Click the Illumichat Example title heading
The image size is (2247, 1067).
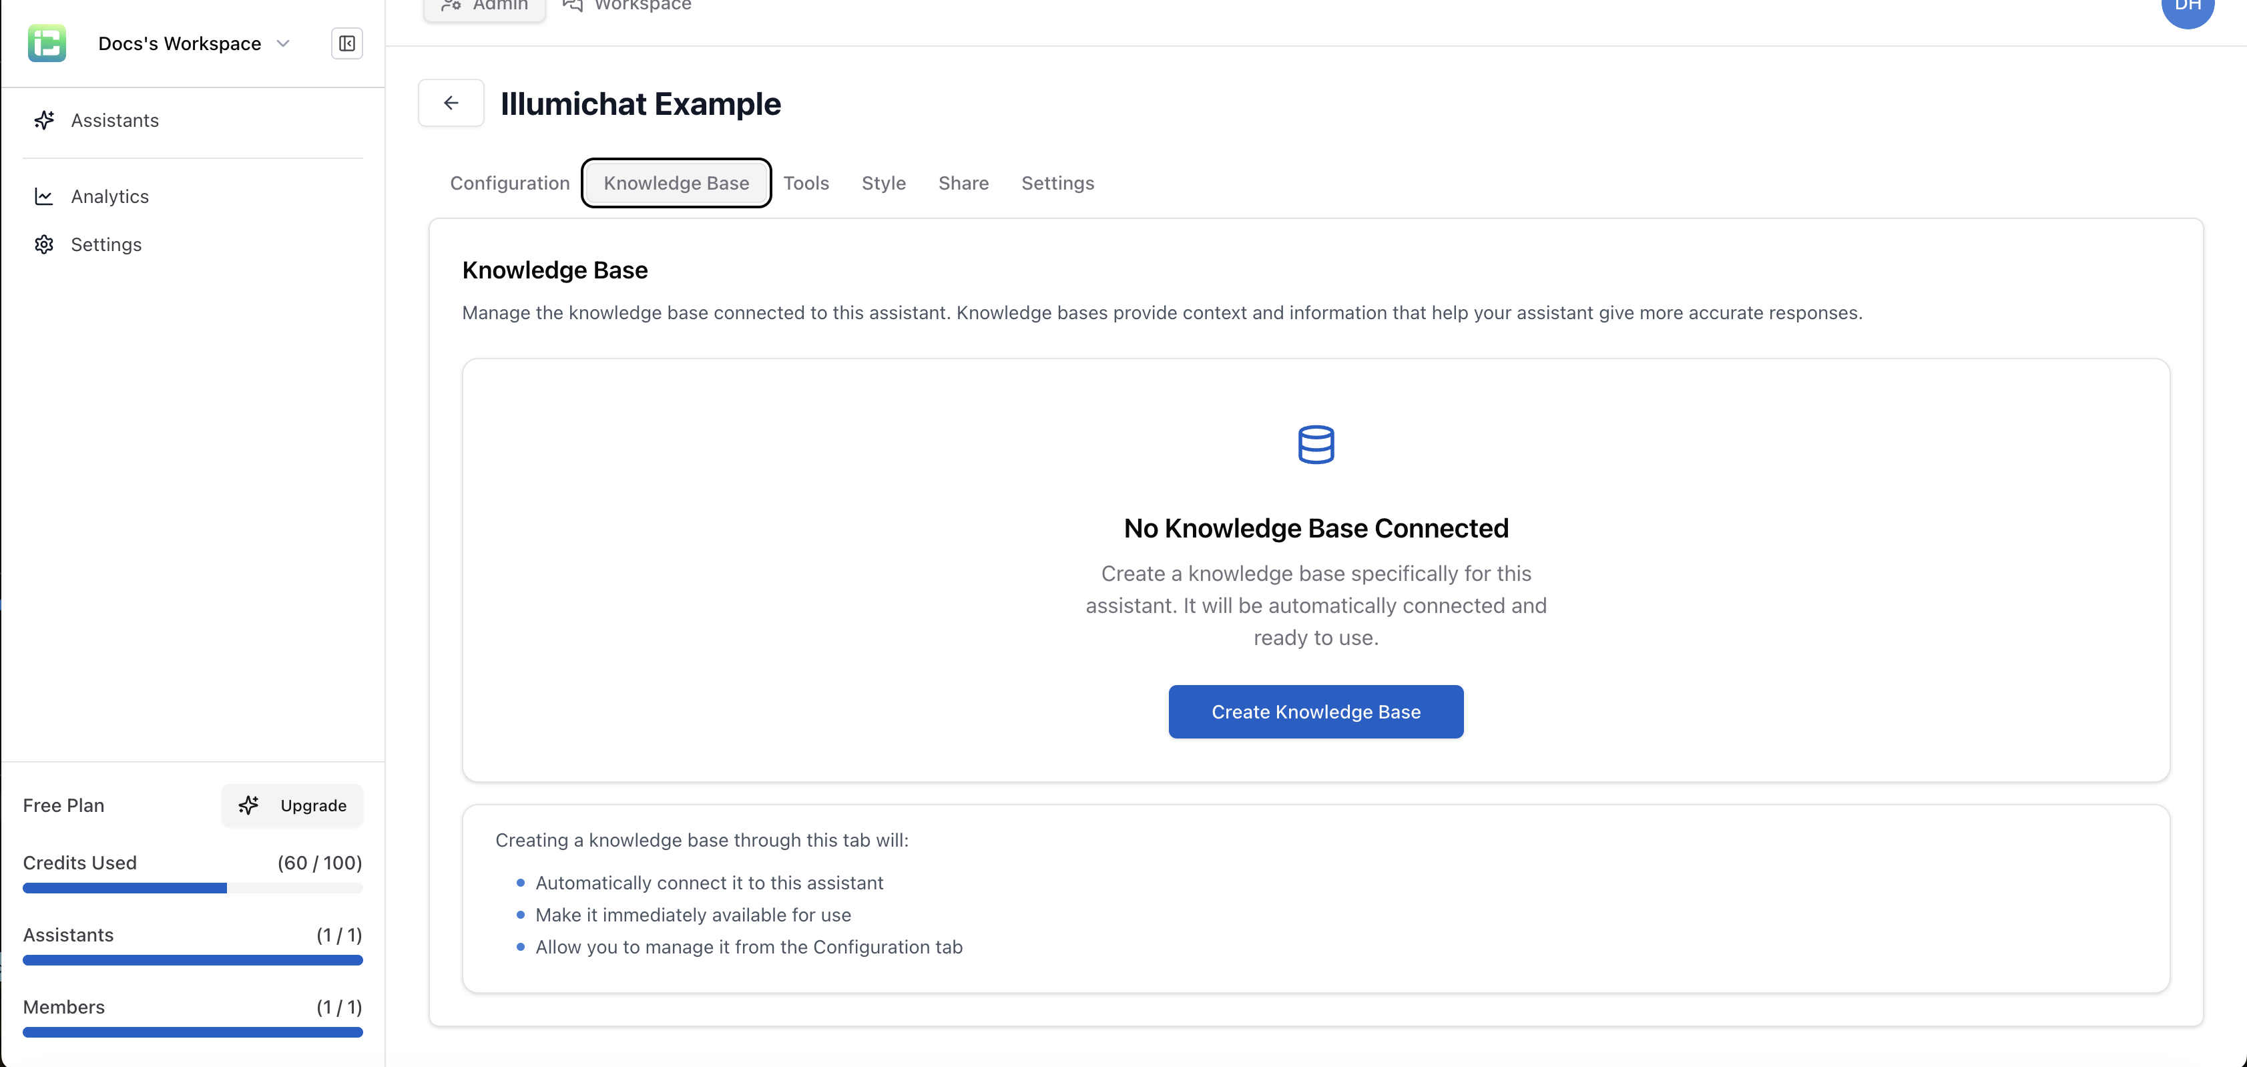[641, 103]
